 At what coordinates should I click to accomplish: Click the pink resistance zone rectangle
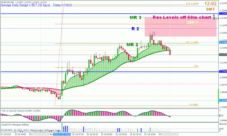tap(181, 27)
